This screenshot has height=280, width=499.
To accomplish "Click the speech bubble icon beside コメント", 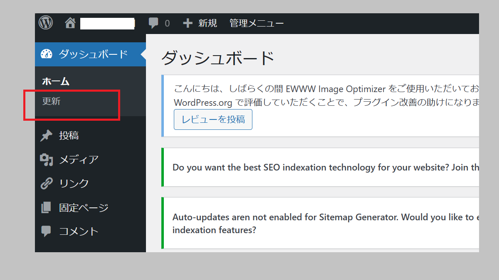I will pos(46,231).
